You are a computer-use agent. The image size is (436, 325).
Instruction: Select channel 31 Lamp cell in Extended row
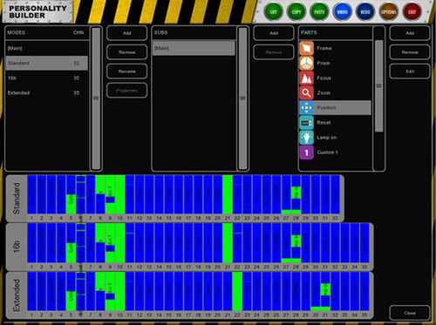point(325,291)
